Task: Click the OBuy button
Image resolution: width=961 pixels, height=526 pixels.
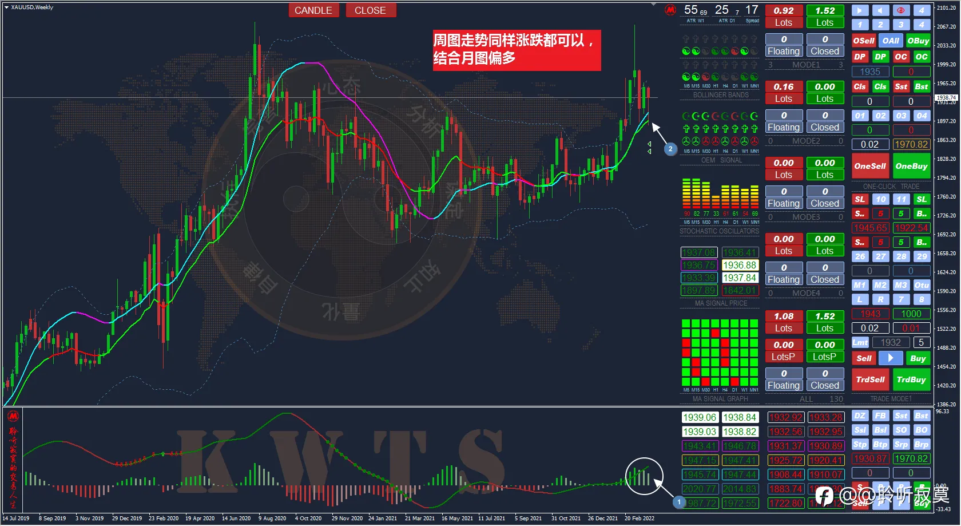Action: [918, 41]
